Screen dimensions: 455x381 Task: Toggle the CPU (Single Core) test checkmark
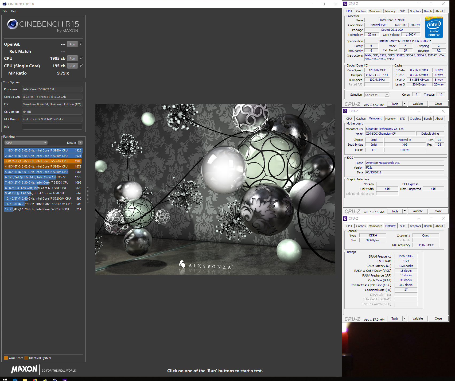pos(81,66)
